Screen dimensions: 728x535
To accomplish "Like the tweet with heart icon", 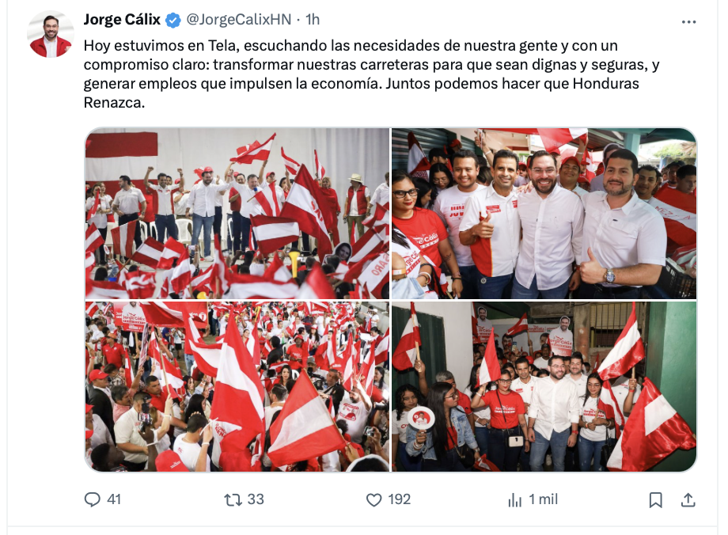I will point(373,499).
